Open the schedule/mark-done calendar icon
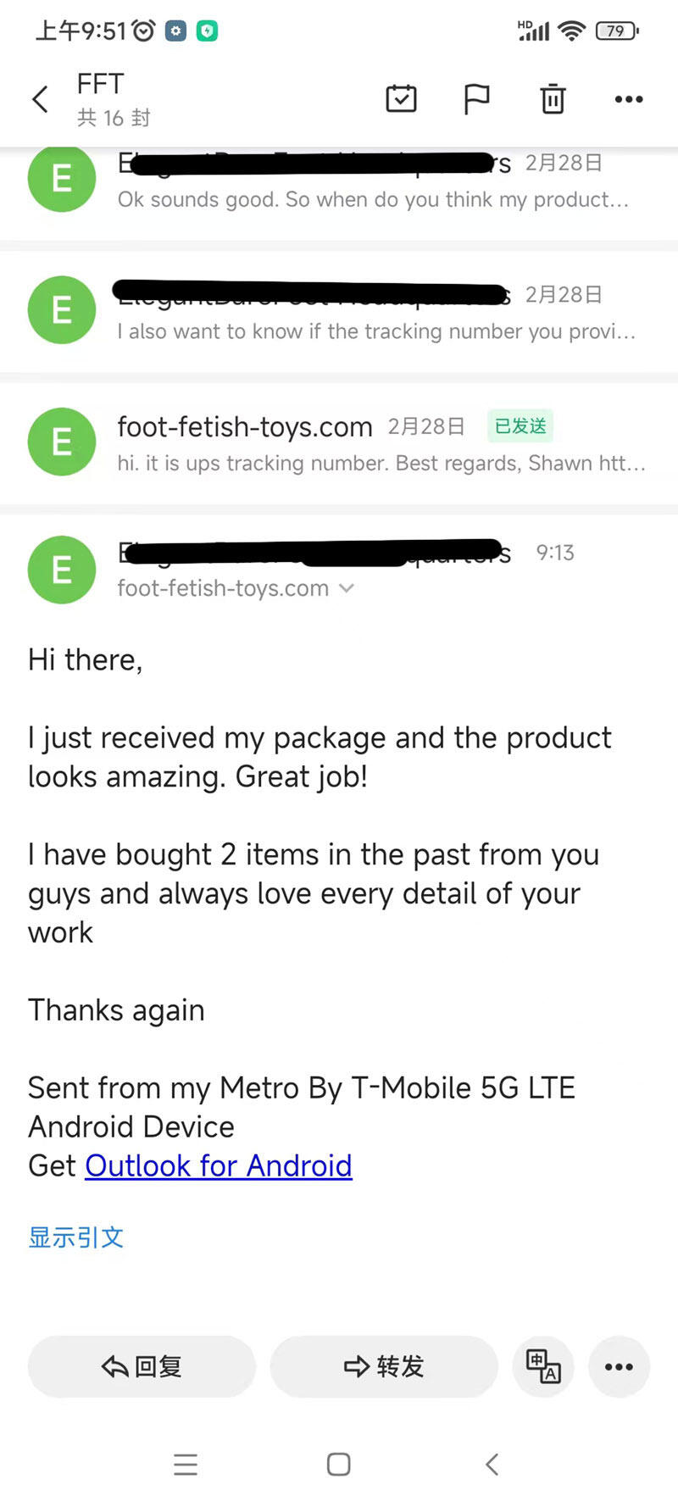Image resolution: width=678 pixels, height=1507 pixels. coord(402,98)
